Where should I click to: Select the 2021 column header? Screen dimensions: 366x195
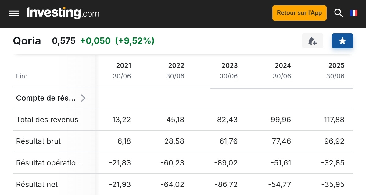(x=124, y=65)
